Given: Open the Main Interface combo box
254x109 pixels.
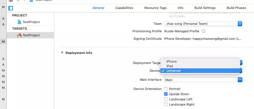Looking at the screenshot, I should click(203, 80).
